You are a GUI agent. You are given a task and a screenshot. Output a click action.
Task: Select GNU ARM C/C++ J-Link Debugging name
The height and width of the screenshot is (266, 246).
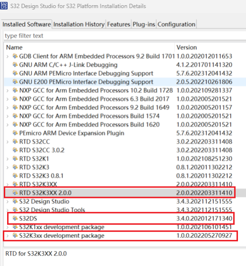(68, 65)
